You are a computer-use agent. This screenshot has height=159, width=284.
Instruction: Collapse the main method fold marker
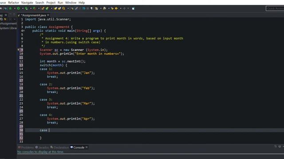pos(24,31)
